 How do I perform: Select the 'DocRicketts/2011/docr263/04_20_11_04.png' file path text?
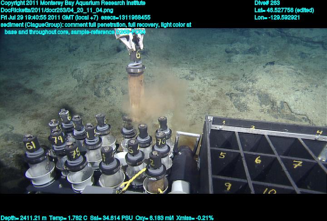tap(57, 10)
